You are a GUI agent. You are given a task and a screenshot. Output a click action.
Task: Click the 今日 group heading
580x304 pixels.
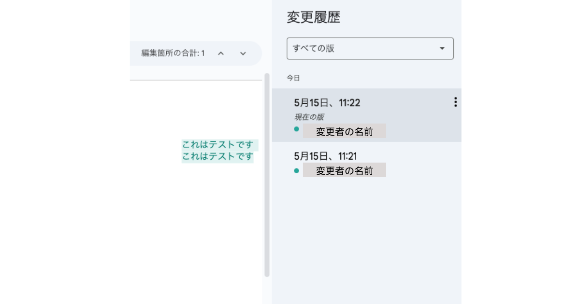pyautogui.click(x=293, y=78)
